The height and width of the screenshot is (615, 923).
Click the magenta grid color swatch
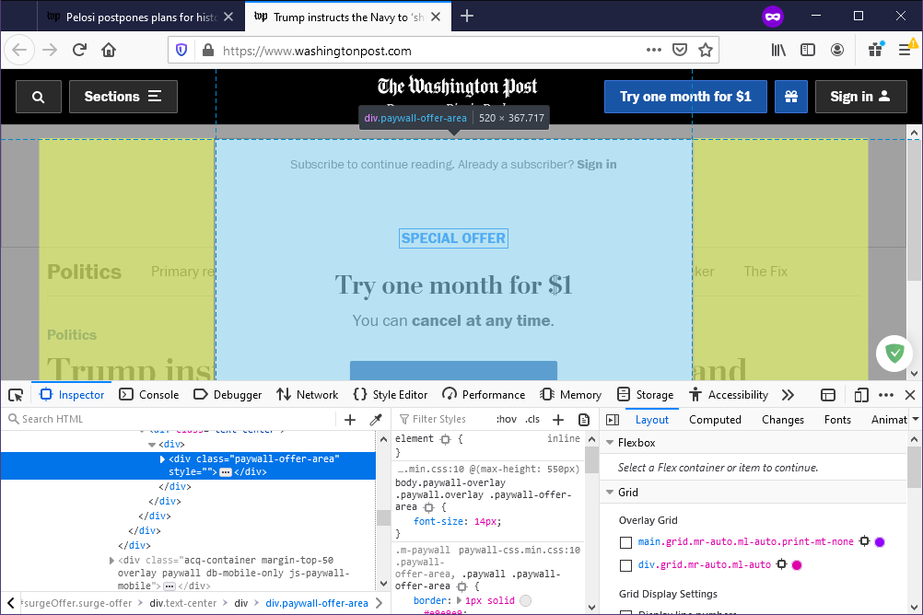797,565
